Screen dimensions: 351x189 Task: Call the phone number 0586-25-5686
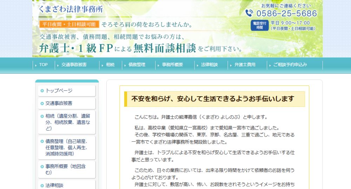(x=286, y=14)
